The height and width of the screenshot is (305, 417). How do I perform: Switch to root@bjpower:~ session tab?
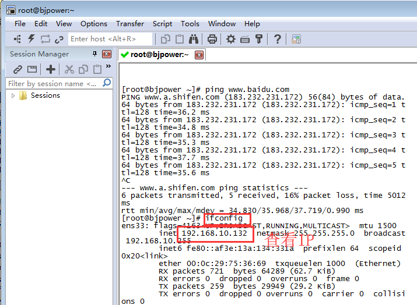coord(159,55)
